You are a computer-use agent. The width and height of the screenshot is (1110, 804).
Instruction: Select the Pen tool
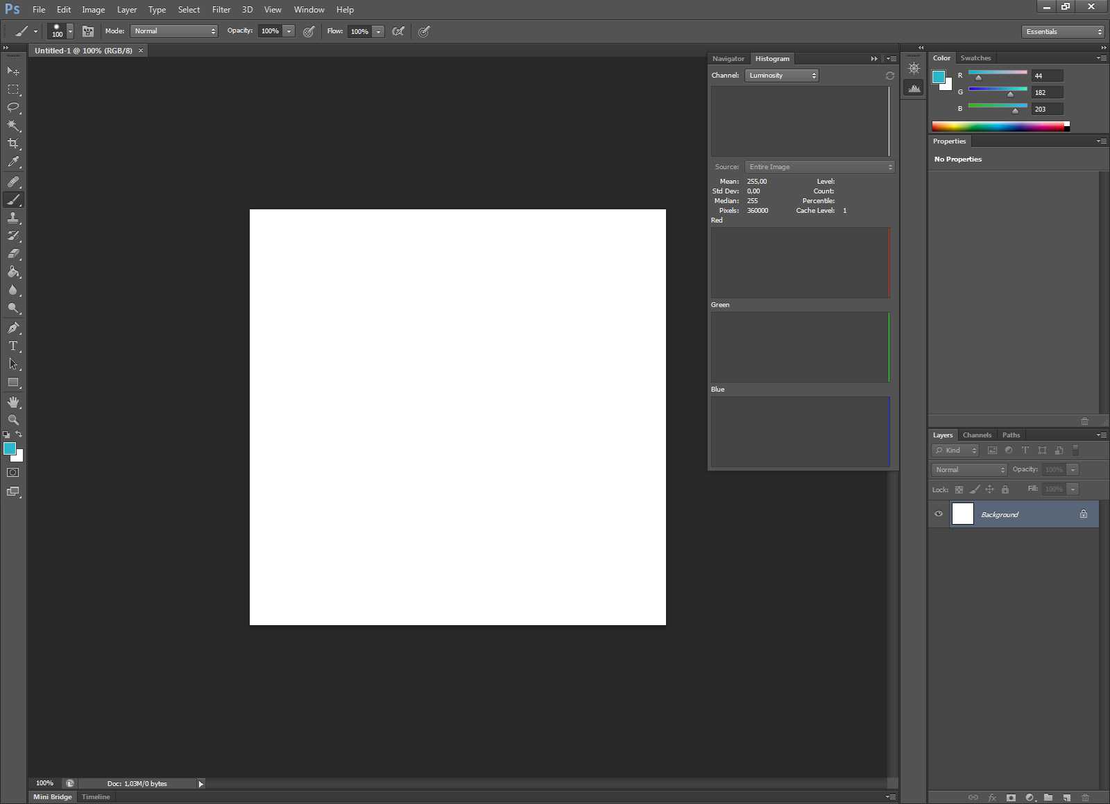coord(13,328)
